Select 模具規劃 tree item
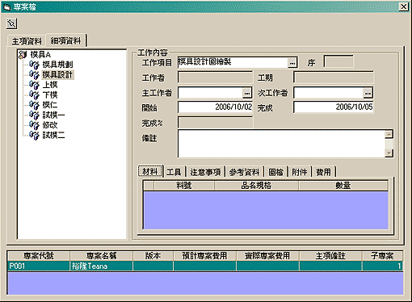Viewport: 412px width, 302px height. coord(57,65)
